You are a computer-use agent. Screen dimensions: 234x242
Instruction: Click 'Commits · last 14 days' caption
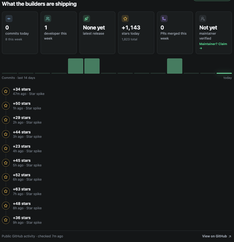pos(18,78)
